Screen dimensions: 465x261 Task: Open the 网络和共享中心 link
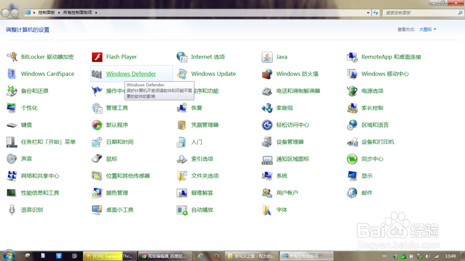[40, 176]
